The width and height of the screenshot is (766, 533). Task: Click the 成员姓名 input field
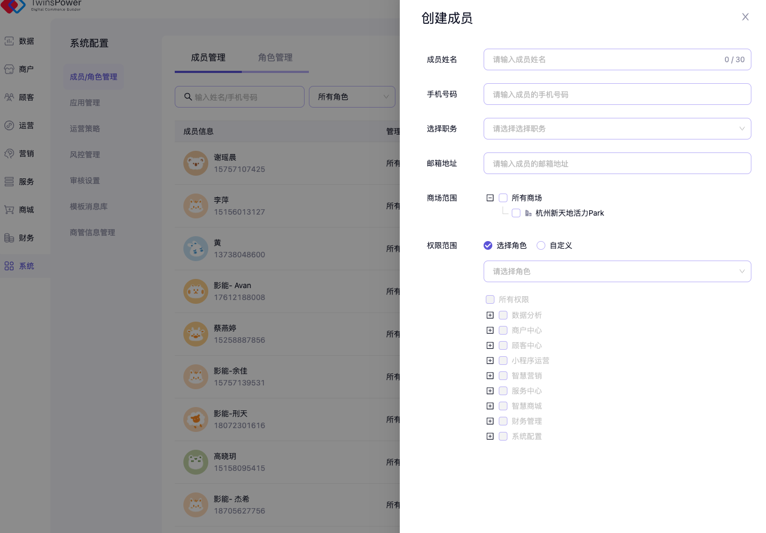point(606,59)
